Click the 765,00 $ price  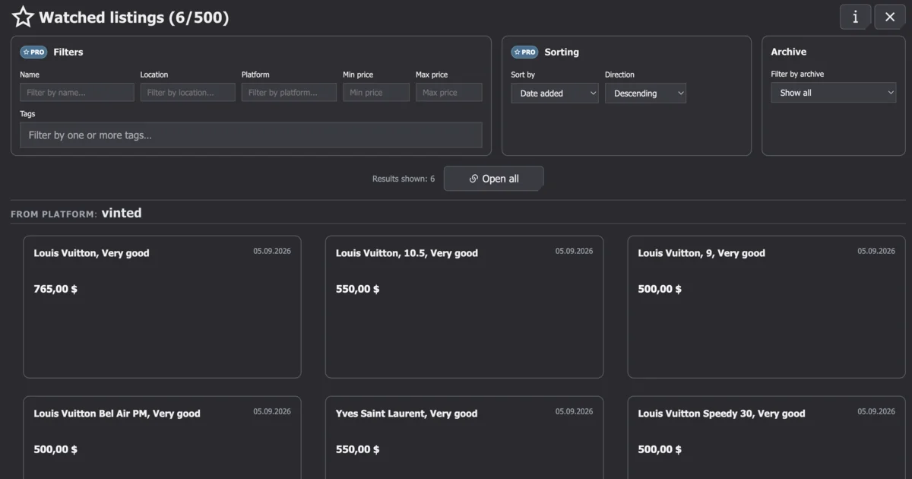pos(55,289)
